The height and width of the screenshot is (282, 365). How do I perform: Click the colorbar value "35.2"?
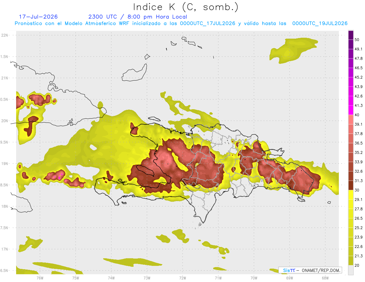point(358,153)
